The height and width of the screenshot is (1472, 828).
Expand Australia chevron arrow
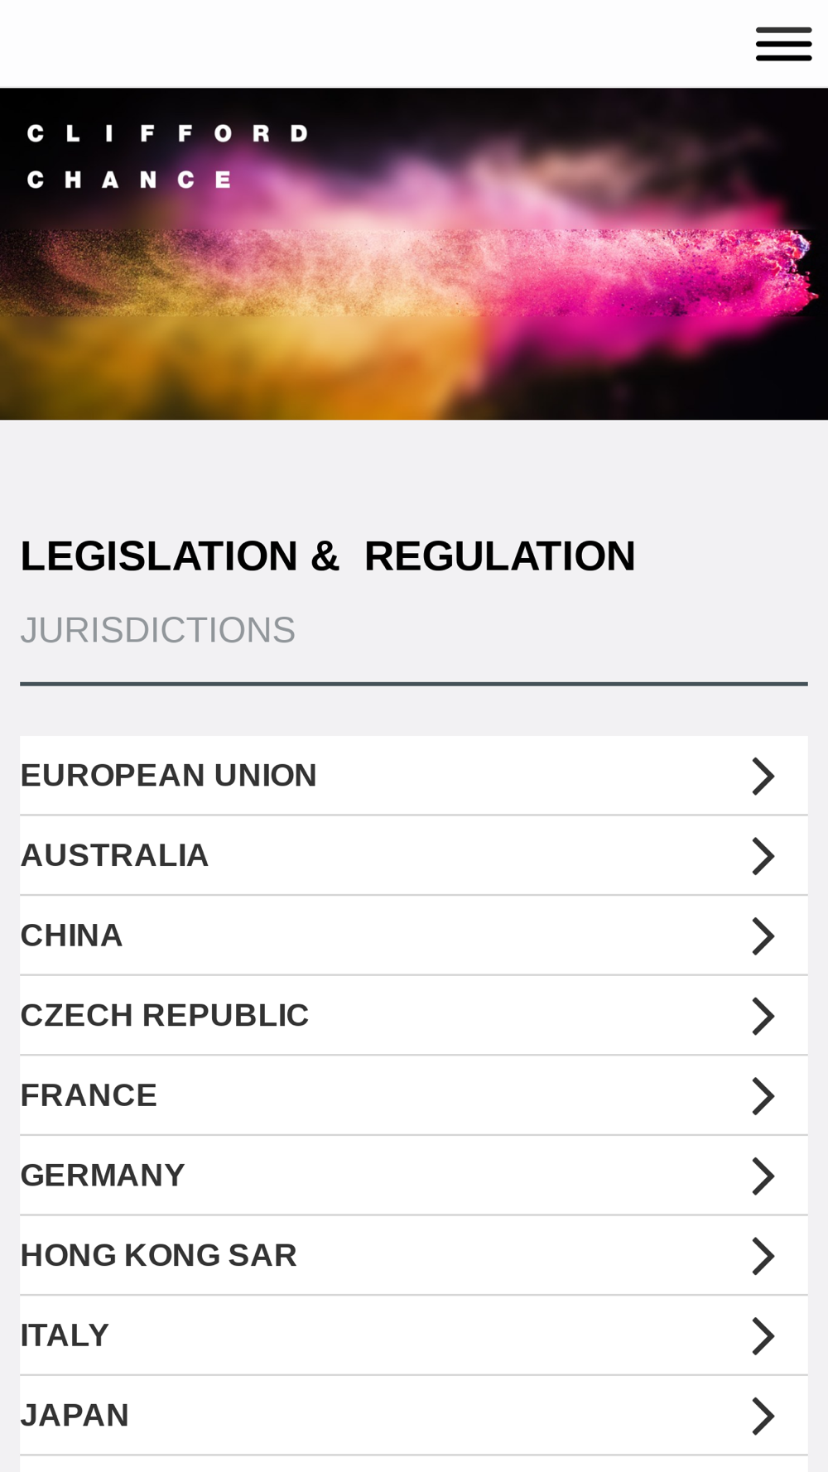point(763,855)
